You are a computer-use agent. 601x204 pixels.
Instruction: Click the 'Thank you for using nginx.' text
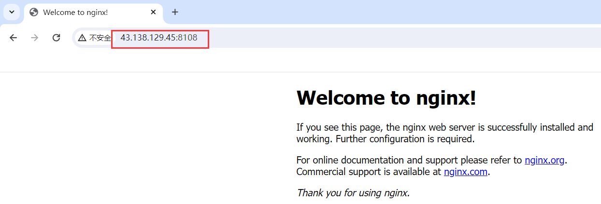click(353, 193)
